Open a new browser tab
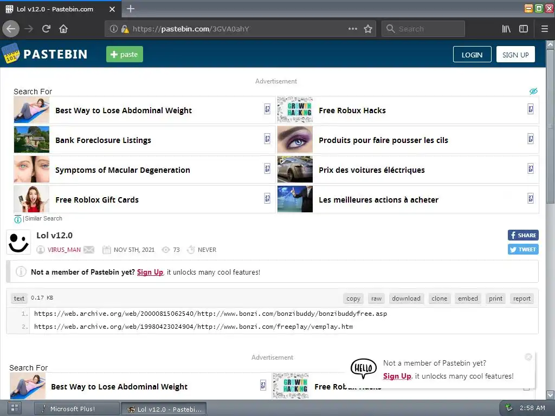 click(131, 9)
